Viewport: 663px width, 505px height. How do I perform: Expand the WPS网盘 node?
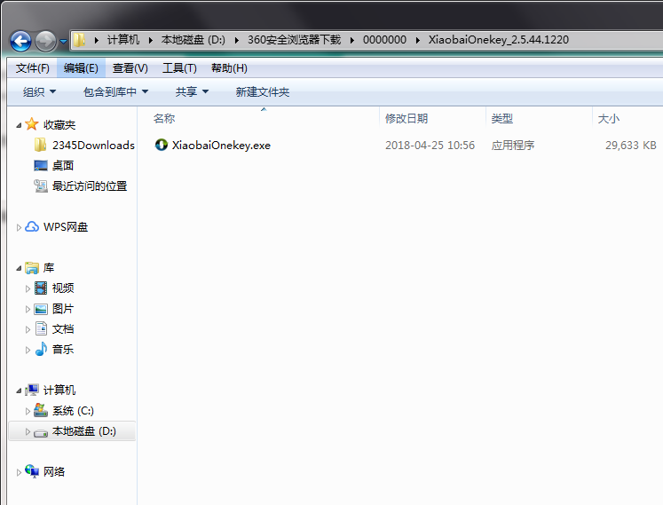click(x=19, y=227)
